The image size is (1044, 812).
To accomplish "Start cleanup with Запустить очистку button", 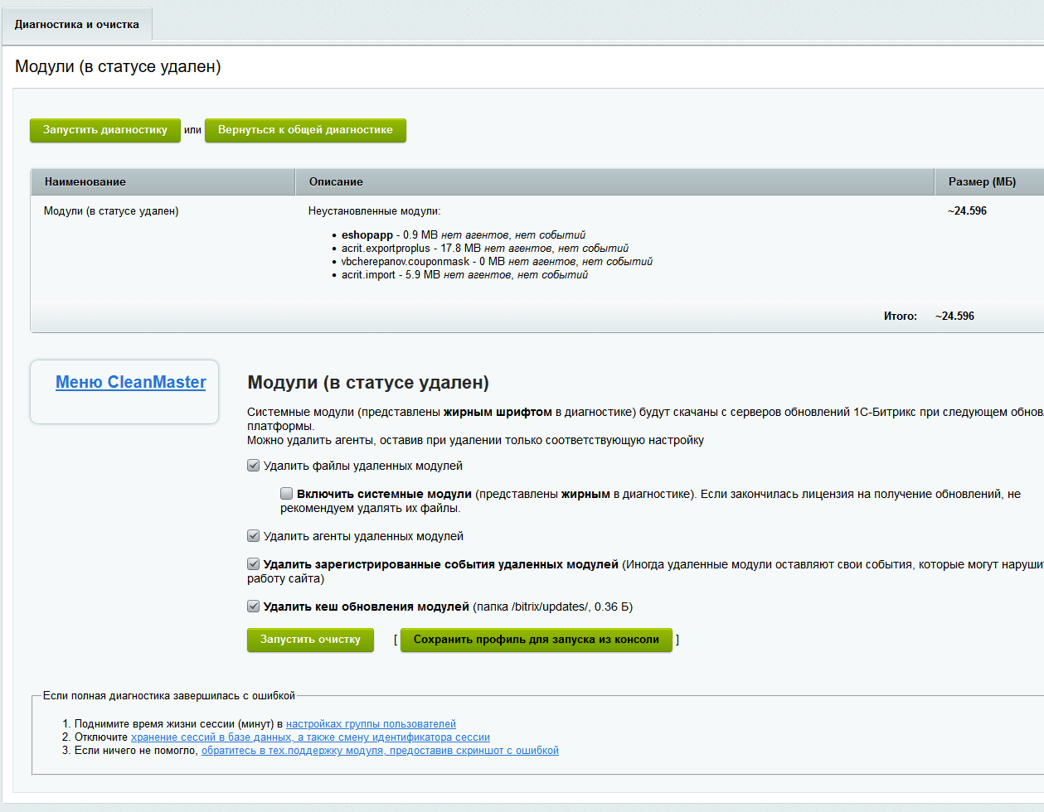I will click(310, 640).
